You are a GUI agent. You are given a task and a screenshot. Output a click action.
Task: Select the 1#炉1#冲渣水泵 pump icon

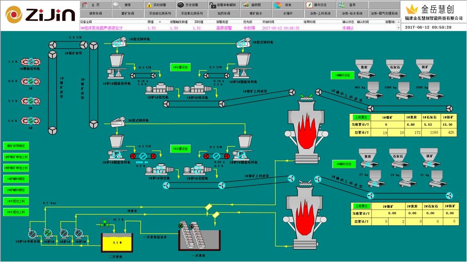tap(32, 234)
